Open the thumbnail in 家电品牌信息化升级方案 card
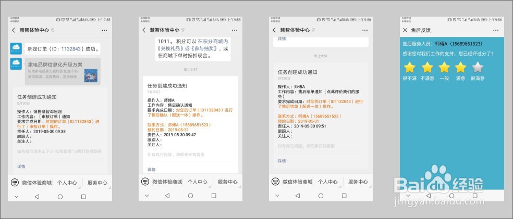513x219 pixels. click(x=91, y=75)
